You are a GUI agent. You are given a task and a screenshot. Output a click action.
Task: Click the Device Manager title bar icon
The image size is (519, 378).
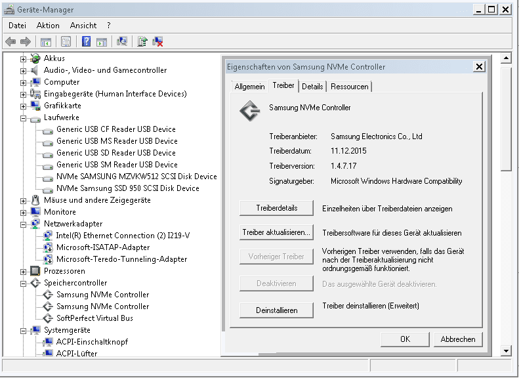[x=9, y=10]
